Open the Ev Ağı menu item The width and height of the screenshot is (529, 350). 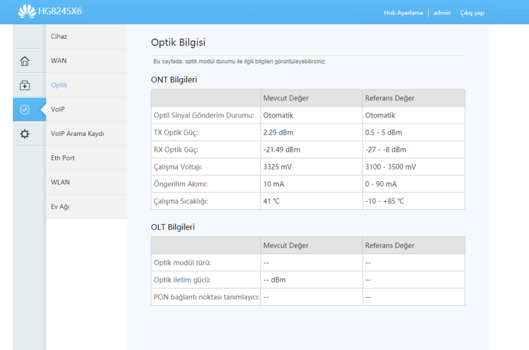click(61, 206)
